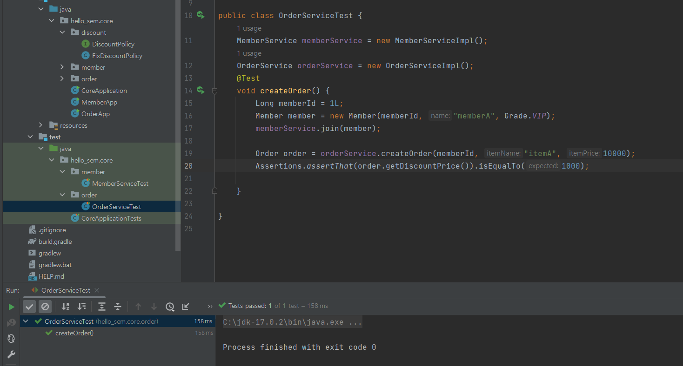Click next failed test down arrow
This screenshot has width=683, height=366.
click(x=154, y=307)
